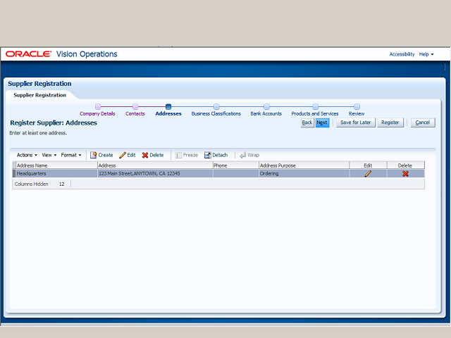Select the Company Details train stop marker

pos(98,106)
